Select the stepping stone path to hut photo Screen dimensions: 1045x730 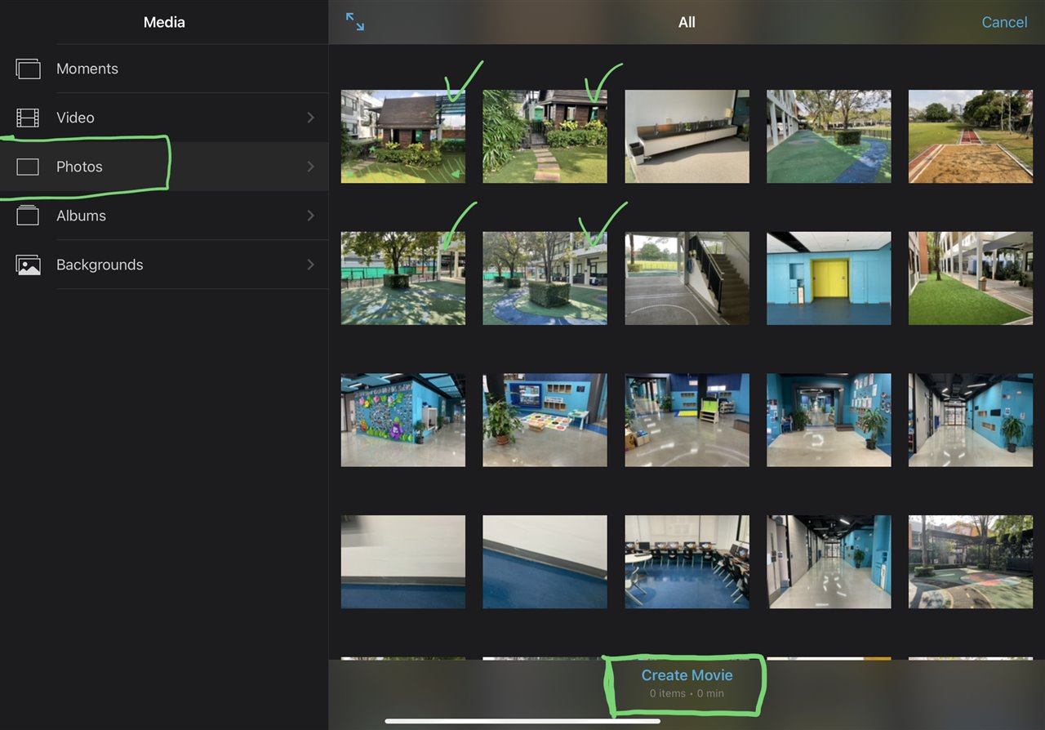click(x=545, y=136)
